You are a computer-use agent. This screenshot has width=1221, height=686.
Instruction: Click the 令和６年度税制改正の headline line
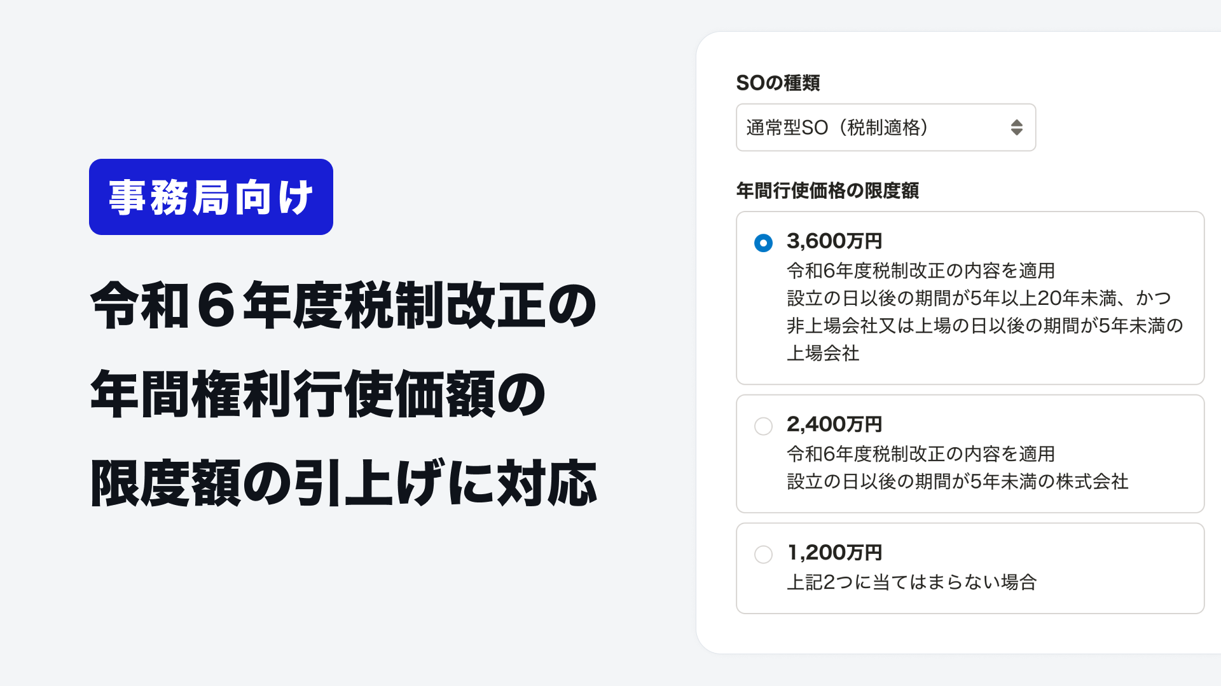click(x=343, y=306)
